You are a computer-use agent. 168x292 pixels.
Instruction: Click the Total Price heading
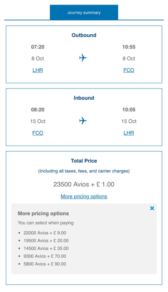(84, 161)
